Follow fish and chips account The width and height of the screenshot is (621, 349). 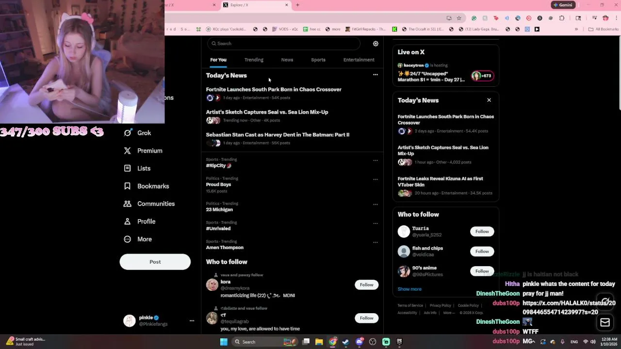pyautogui.click(x=482, y=251)
